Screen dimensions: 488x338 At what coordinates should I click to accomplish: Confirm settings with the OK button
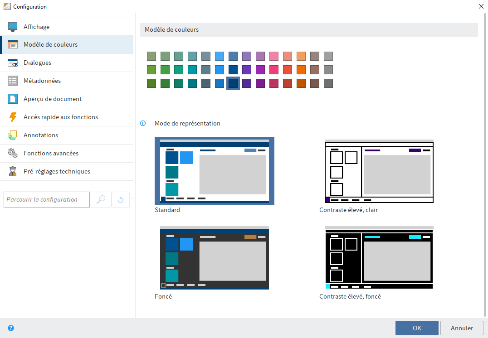pos(416,328)
